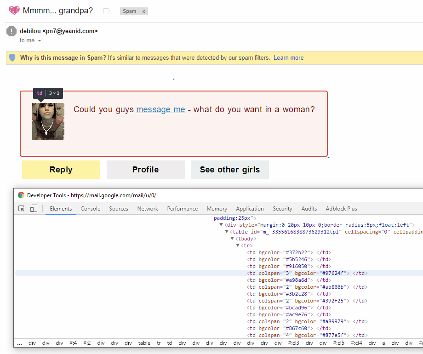Click '#:cl4' in the breadcrumb bar
Screen dimensions: 423x354
tap(356, 343)
